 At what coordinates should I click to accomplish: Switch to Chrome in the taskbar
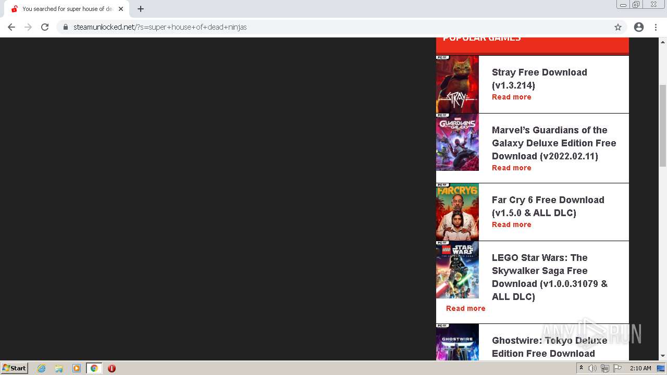pos(94,368)
